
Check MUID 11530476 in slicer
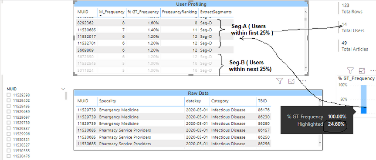tap(9, 156)
